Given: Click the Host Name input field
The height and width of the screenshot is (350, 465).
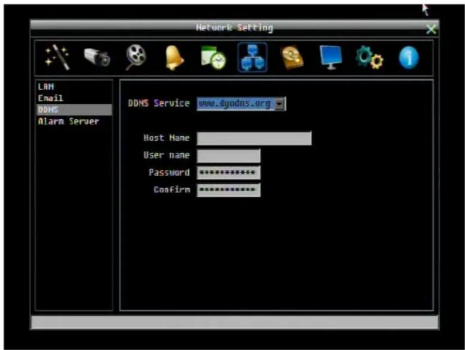Looking at the screenshot, I should point(254,138).
